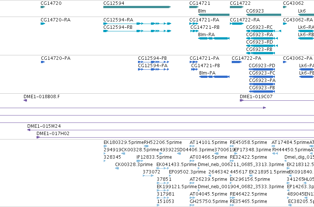Select the 317981 alignment feature

[163, 198]
